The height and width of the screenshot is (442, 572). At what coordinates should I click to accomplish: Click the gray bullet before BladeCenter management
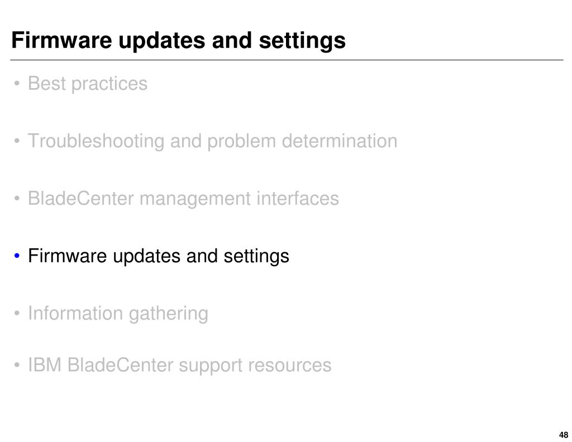click(x=17, y=199)
